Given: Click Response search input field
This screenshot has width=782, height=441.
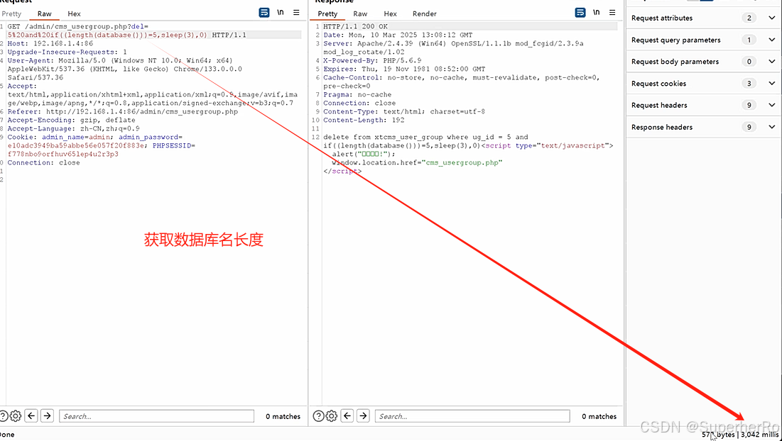Looking at the screenshot, I should pos(472,416).
